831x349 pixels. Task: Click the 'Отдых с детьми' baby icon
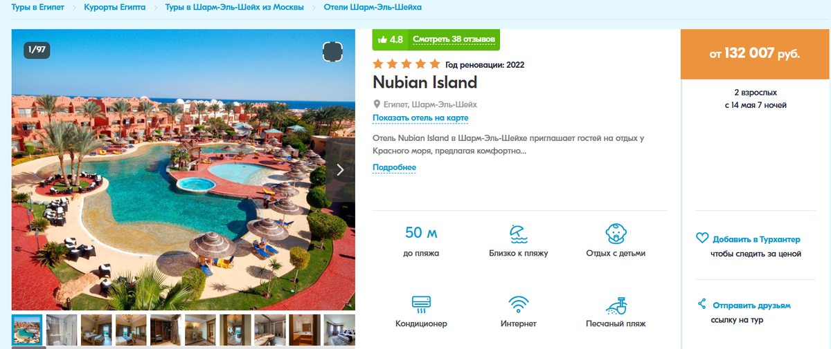(616, 234)
